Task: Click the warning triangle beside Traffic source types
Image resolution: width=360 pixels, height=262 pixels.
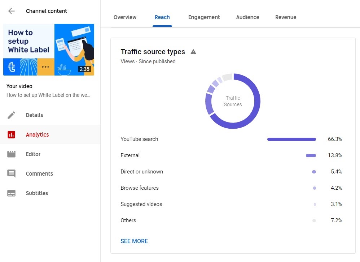Action: 193,52
